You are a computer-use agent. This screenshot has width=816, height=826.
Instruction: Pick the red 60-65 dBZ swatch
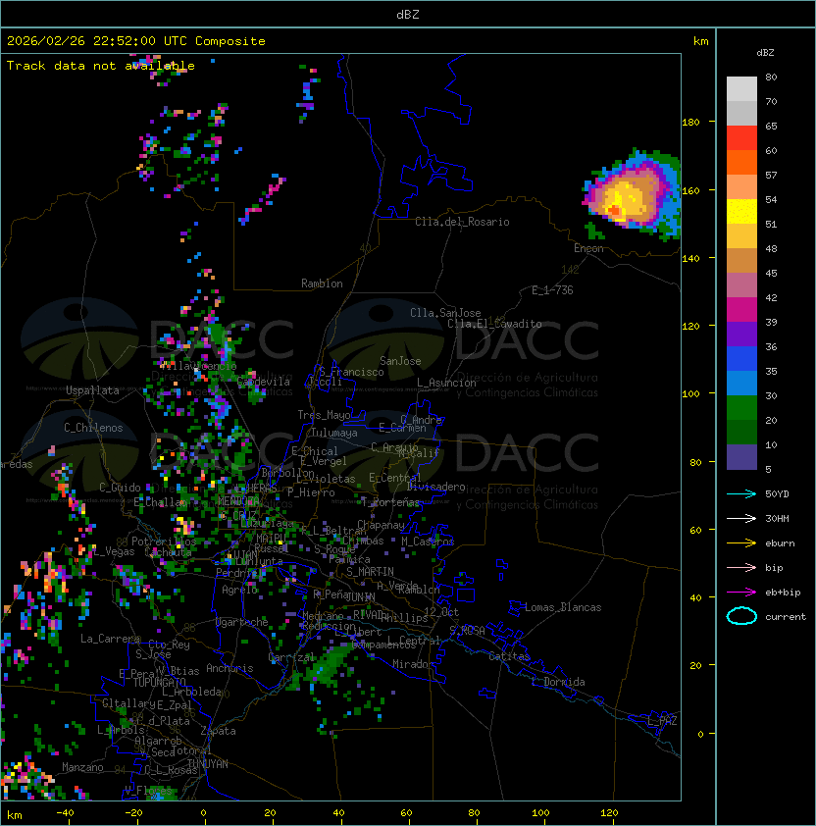(x=741, y=138)
